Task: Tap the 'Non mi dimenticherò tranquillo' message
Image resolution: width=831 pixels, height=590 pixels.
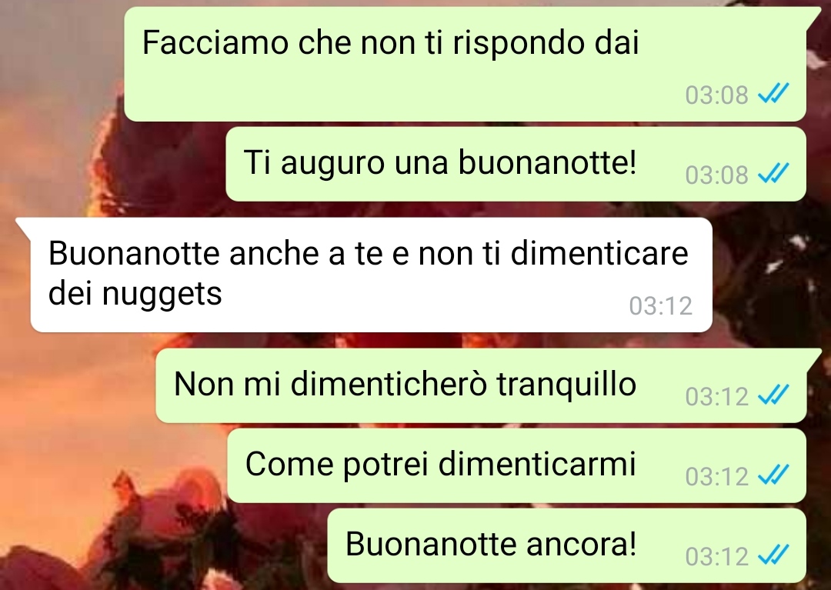Action: (481, 385)
